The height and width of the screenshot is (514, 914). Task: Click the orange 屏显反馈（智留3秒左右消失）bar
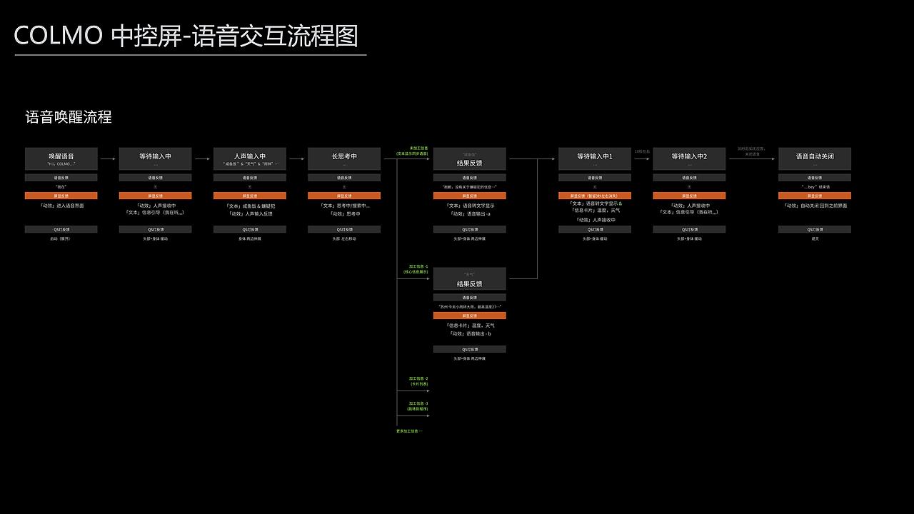point(595,196)
